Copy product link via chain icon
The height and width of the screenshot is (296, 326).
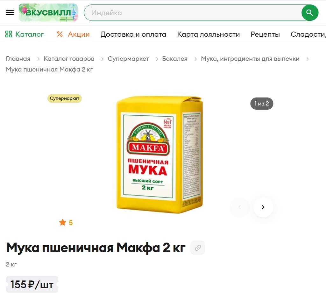coord(197,248)
